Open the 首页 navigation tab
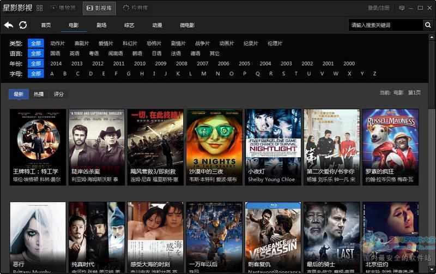Image resolution: width=436 pixels, height=274 pixels. 46,25
